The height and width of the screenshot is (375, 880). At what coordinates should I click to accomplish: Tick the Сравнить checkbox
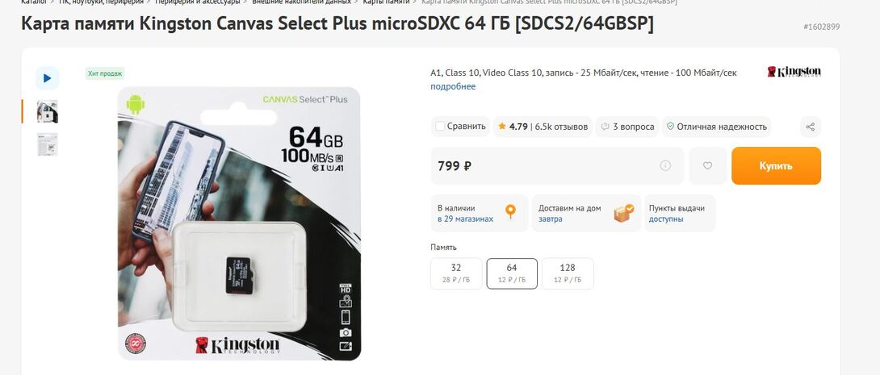click(x=440, y=126)
